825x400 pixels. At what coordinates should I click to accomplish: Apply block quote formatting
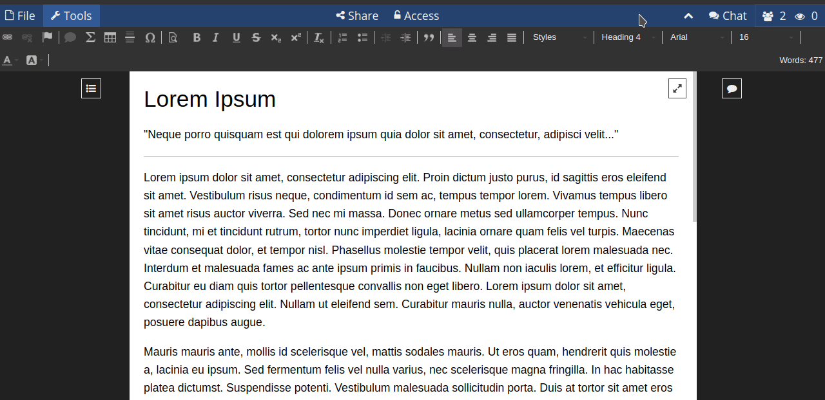click(x=429, y=37)
